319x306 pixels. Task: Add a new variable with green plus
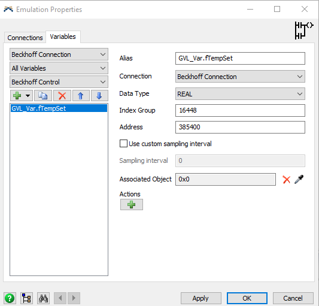[17, 95]
